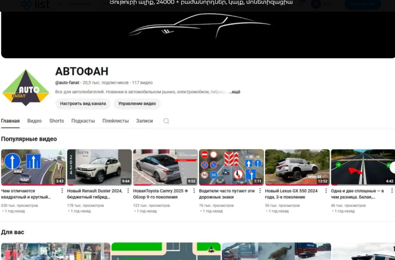Viewport: 395px width, 260px height.
Task: Select the Подкасты tab
Action: (x=83, y=121)
